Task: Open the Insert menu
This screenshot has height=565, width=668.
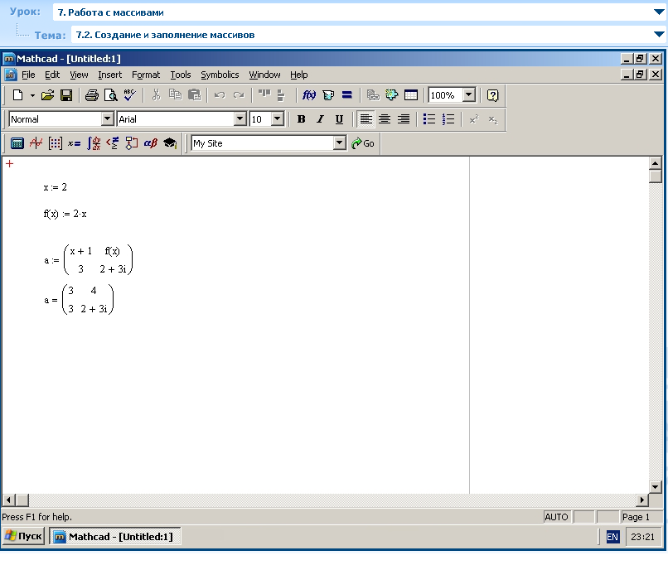Action: pyautogui.click(x=110, y=75)
